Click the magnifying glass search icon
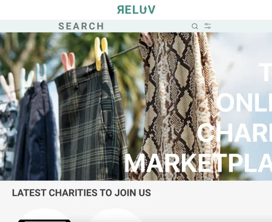 click(x=195, y=26)
